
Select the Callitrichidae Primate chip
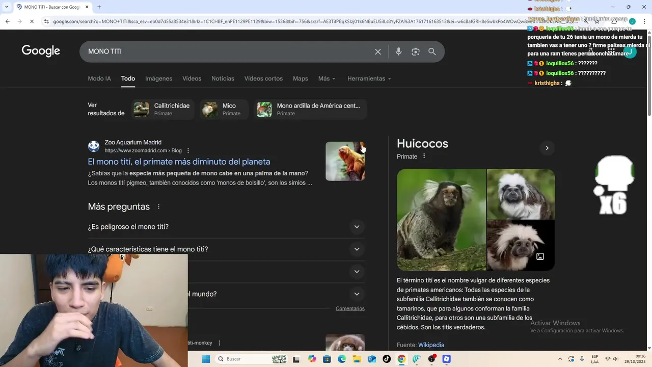click(x=163, y=109)
